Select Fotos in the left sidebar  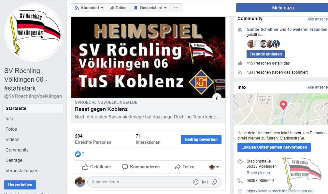click(11, 129)
